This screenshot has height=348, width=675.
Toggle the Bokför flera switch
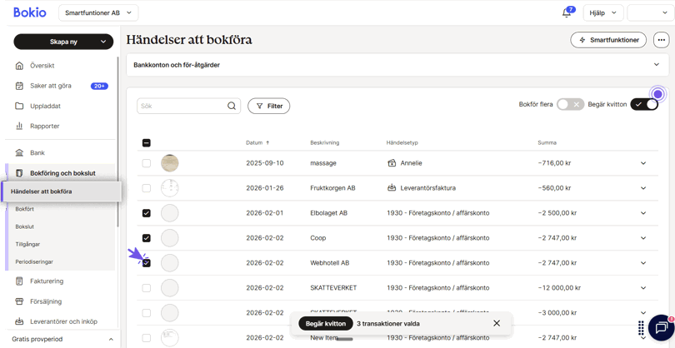click(570, 105)
